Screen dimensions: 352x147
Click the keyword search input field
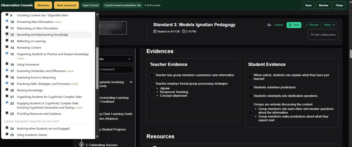coord(116,69)
